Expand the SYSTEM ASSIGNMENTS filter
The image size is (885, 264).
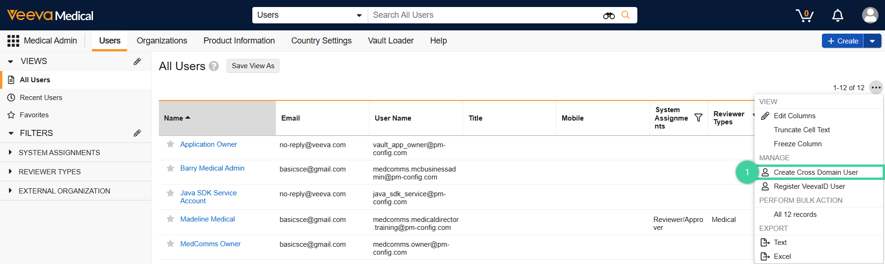[x=10, y=152]
